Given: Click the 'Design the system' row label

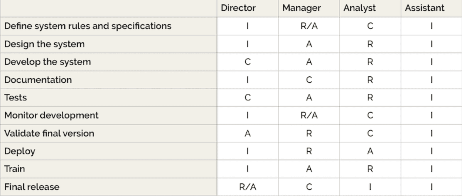Looking at the screenshot, I should pyautogui.click(x=44, y=44).
